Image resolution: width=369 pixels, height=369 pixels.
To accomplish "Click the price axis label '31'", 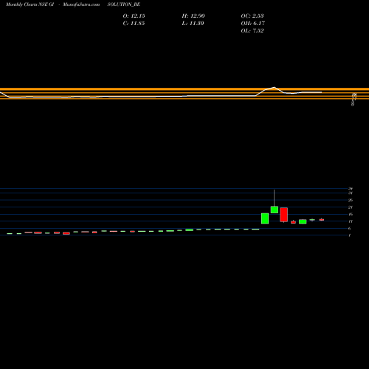I will [351, 193].
